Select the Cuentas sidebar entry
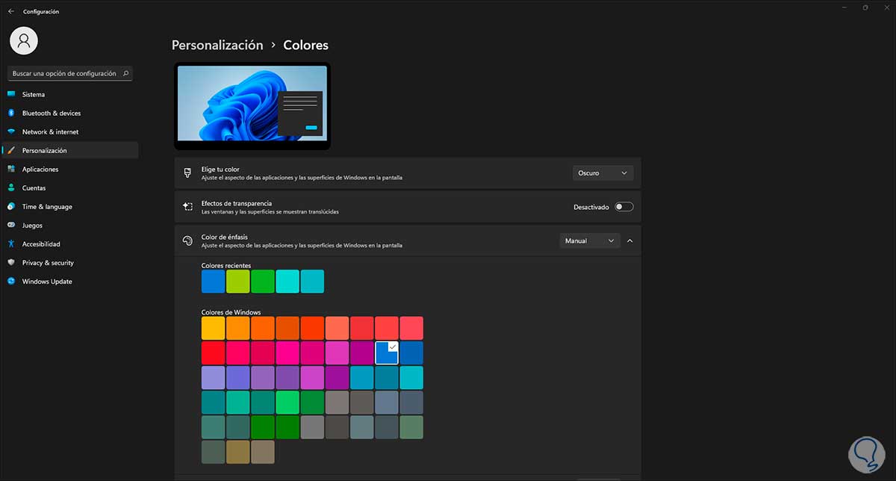Screen dimensions: 896x481 34,188
